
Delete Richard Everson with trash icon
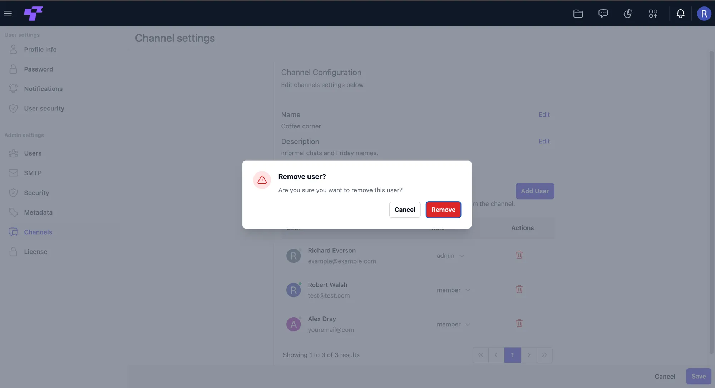tap(519, 255)
